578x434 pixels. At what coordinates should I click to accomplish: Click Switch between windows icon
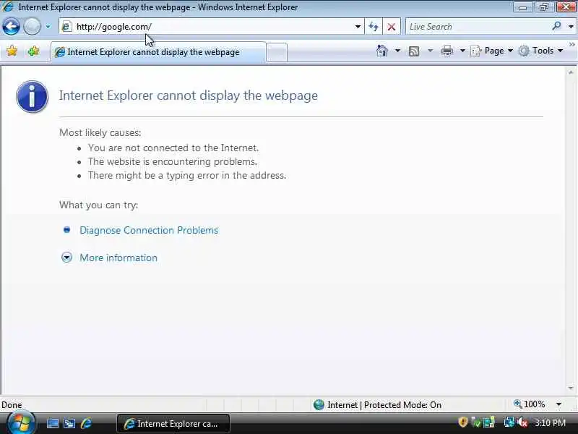tap(69, 423)
